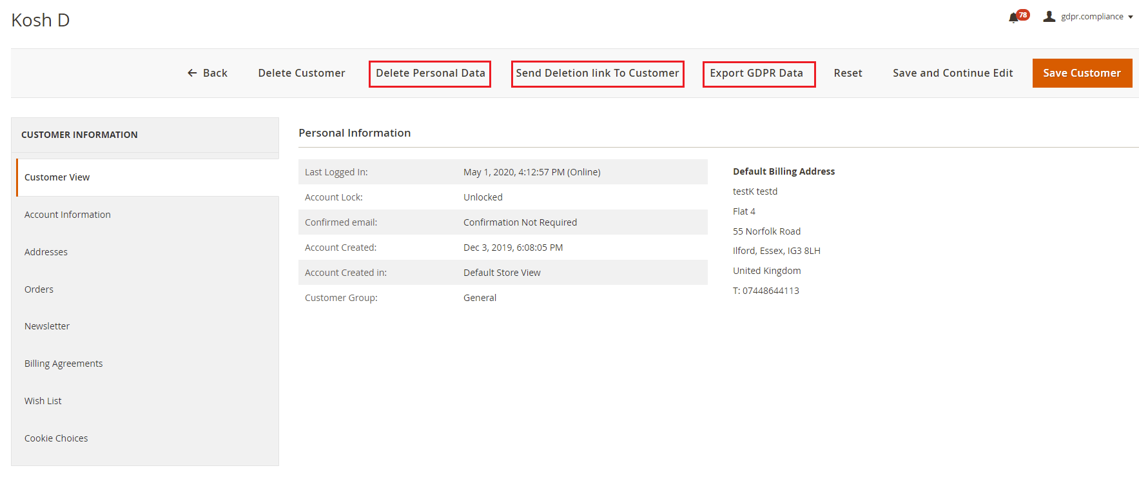This screenshot has height=477, width=1139.
Task: Click Export GDPR Data button
Action: coord(758,73)
